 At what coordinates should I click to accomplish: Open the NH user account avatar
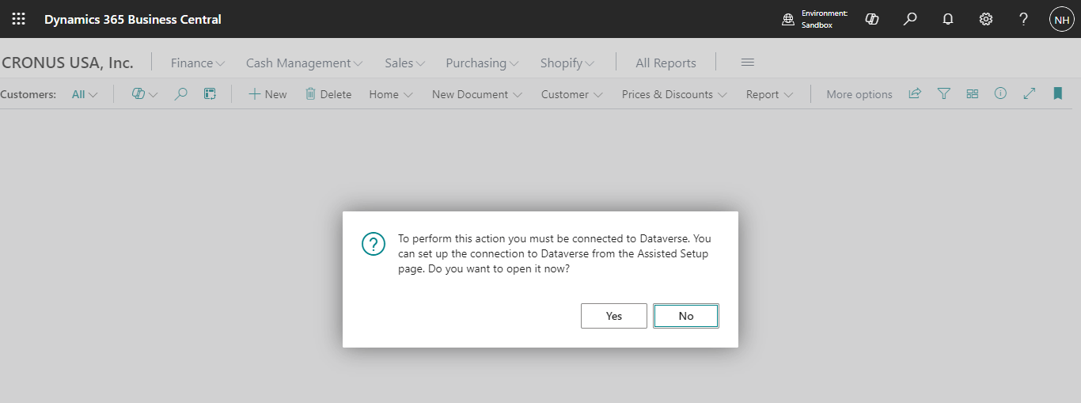1061,19
